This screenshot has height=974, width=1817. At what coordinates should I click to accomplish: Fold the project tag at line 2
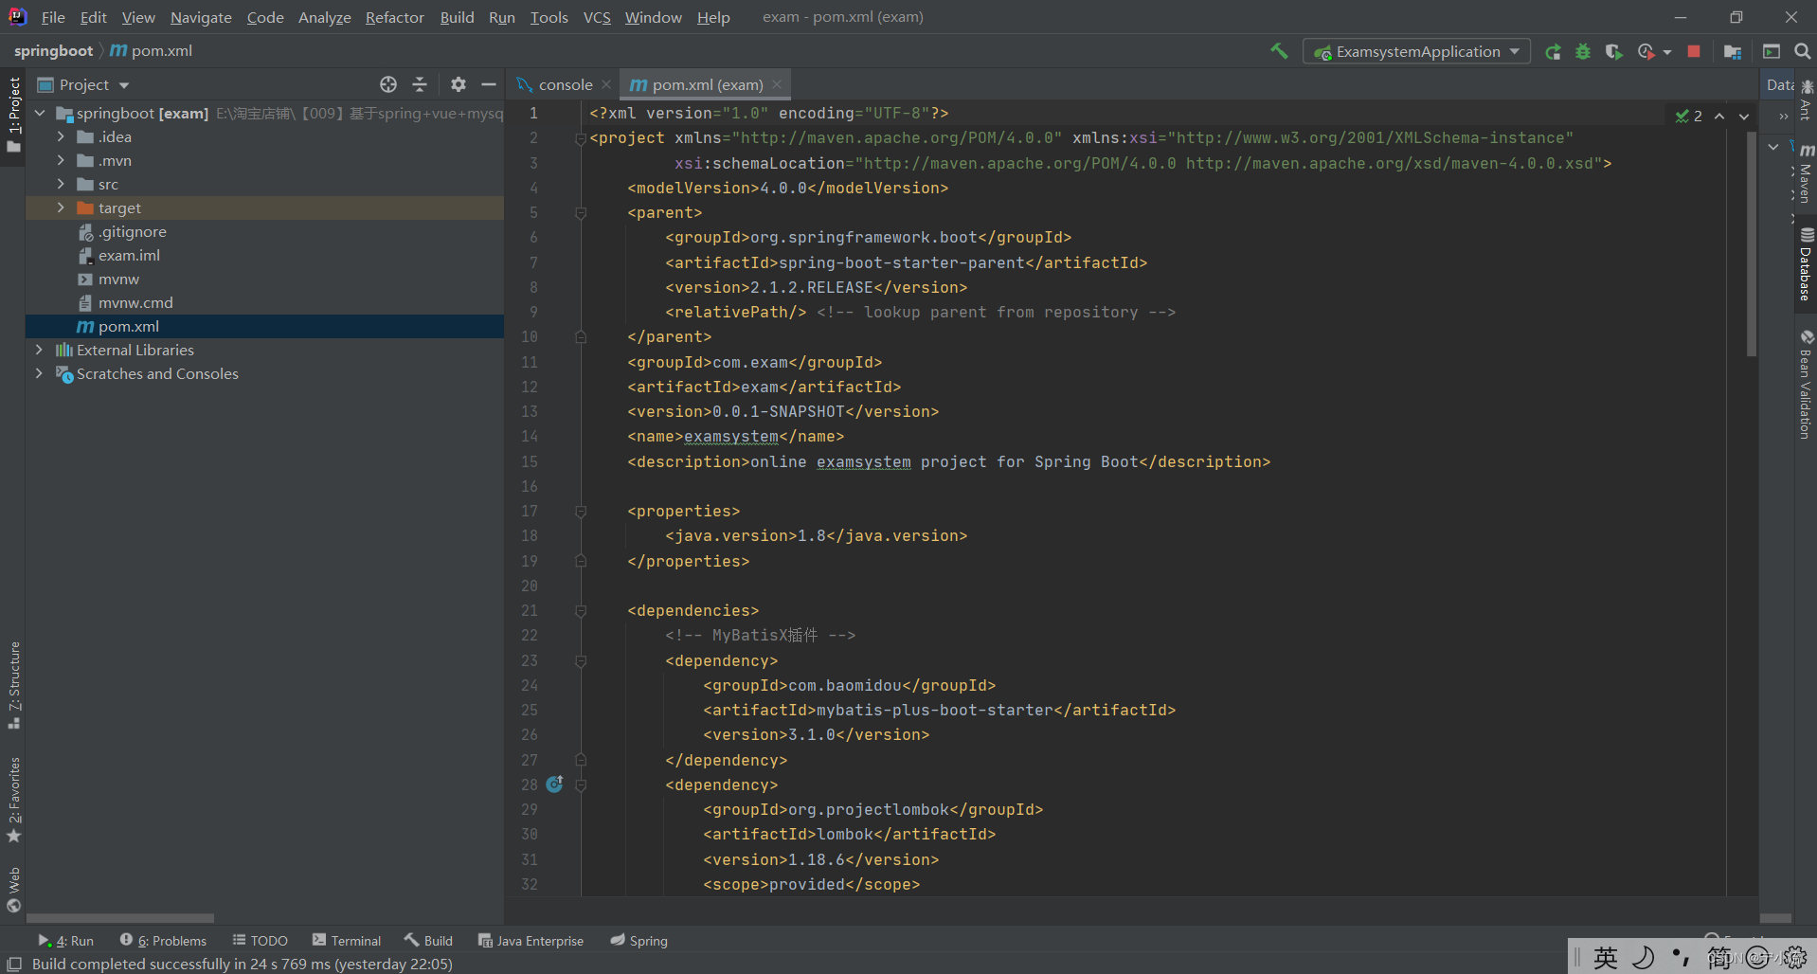(581, 138)
